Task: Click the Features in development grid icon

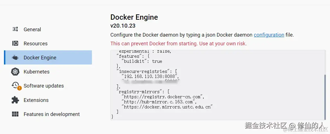Action: (x=15, y=114)
